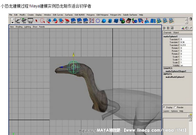Screen dimensions: 196x135
Task: Open the layer editor Options menu
Action: 174,111
